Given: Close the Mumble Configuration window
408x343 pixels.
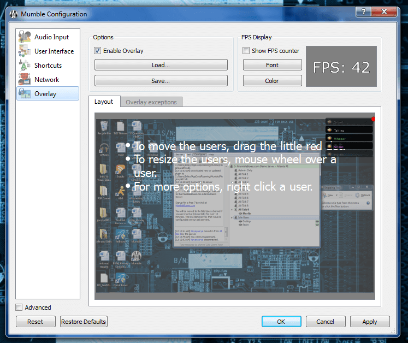Looking at the screenshot, I should 384,11.
